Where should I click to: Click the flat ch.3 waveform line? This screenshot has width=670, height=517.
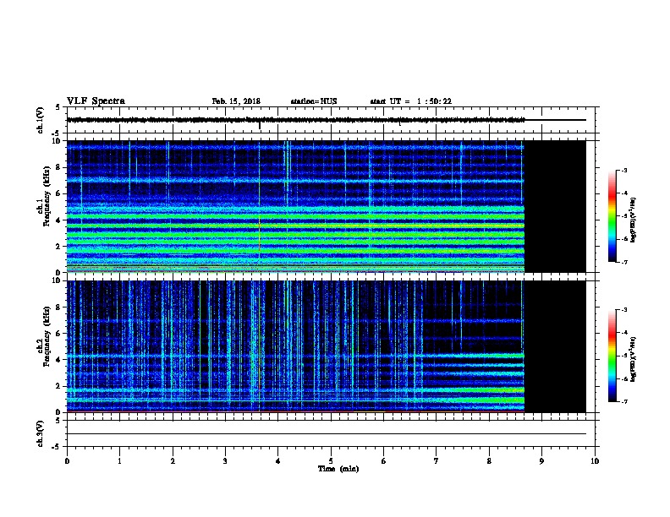(x=327, y=434)
